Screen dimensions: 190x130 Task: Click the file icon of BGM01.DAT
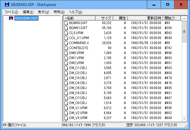[x=66, y=28]
